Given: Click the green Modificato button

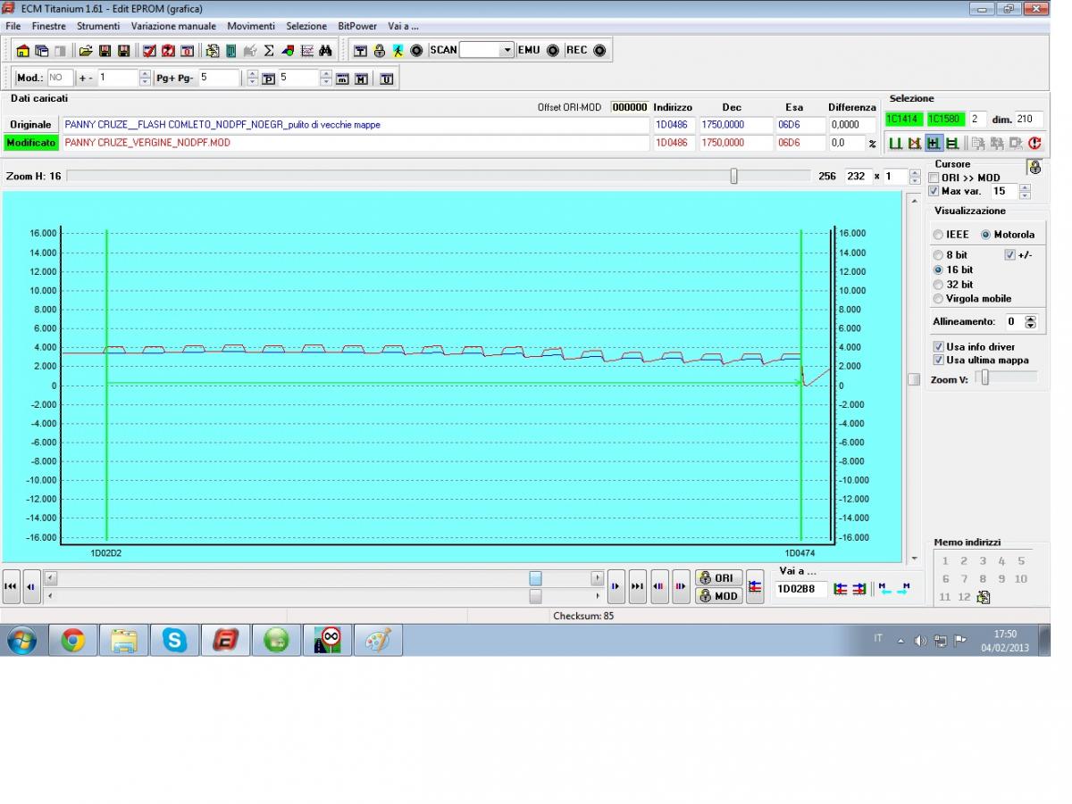Looking at the screenshot, I should tap(31, 143).
